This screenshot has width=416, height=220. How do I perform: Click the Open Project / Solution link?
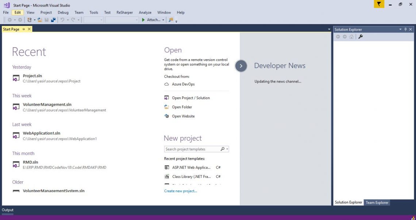coord(191,98)
